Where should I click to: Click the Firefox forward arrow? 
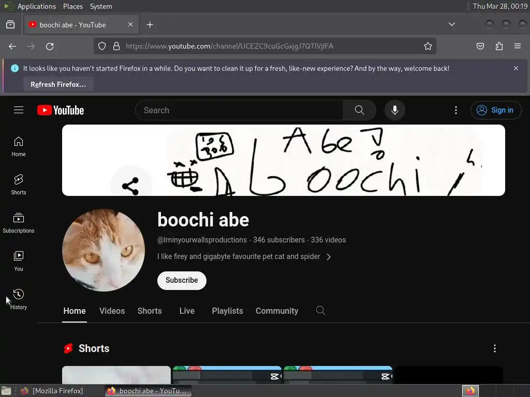(x=31, y=46)
